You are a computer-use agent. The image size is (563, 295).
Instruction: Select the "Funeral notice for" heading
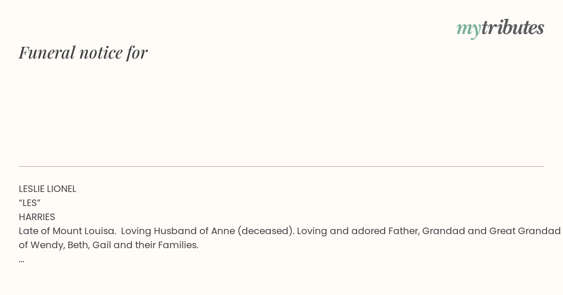coord(83,52)
